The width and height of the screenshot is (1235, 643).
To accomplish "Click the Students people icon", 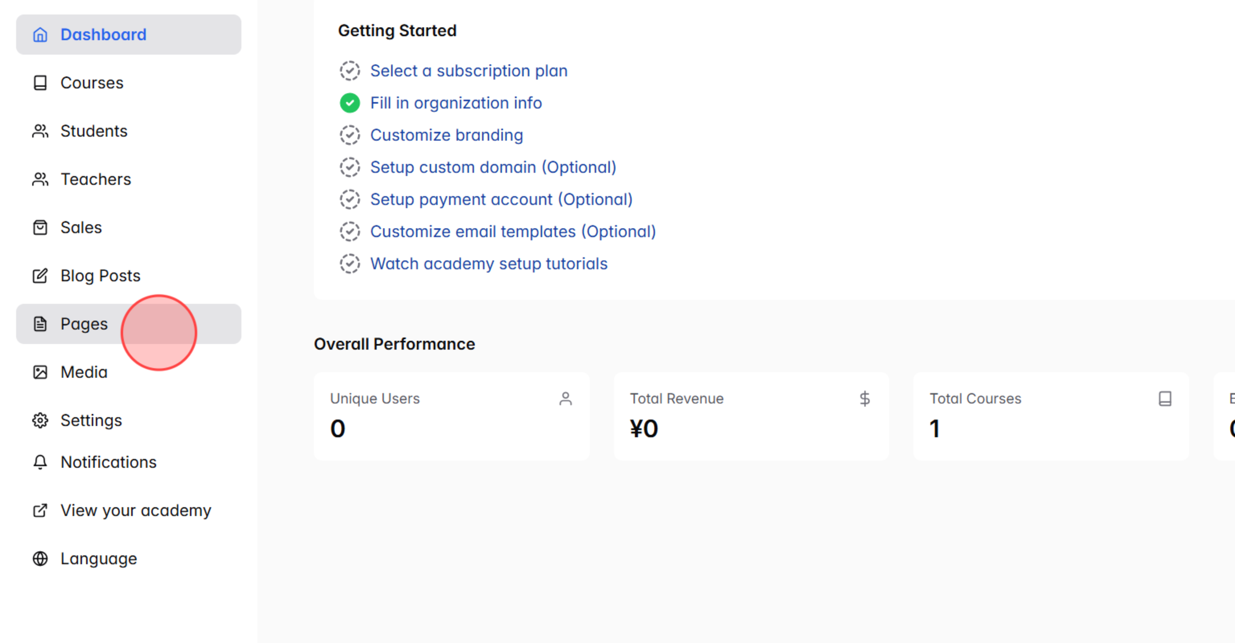I will 40,131.
